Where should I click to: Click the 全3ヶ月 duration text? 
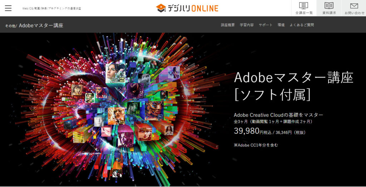[x=273, y=121]
